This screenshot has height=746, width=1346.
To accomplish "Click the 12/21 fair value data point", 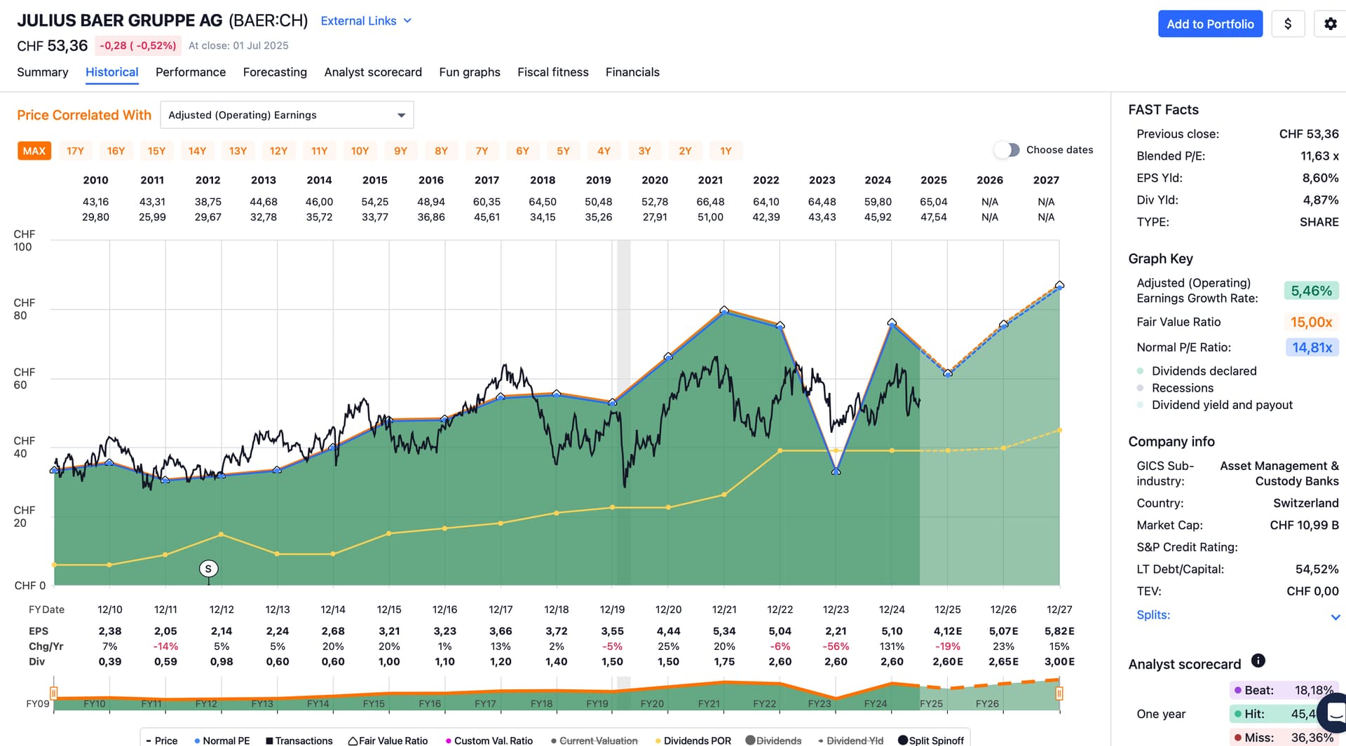I will point(724,310).
